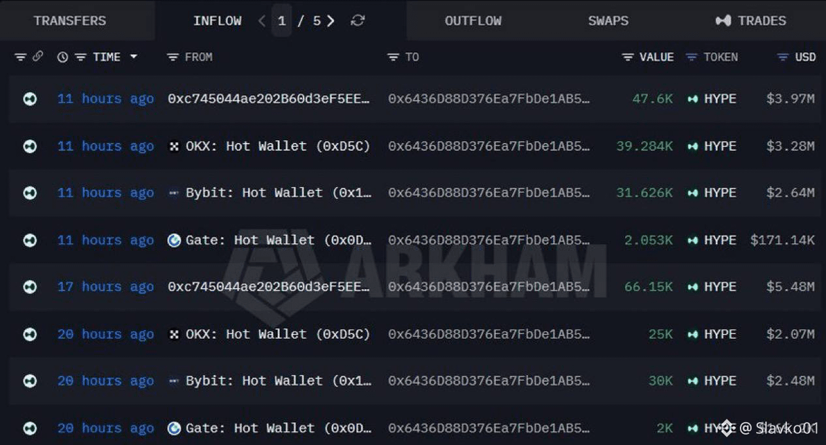Image resolution: width=826 pixels, height=445 pixels.
Task: Open OKX Hot Wallet in $3.28M row
Action: (x=278, y=146)
